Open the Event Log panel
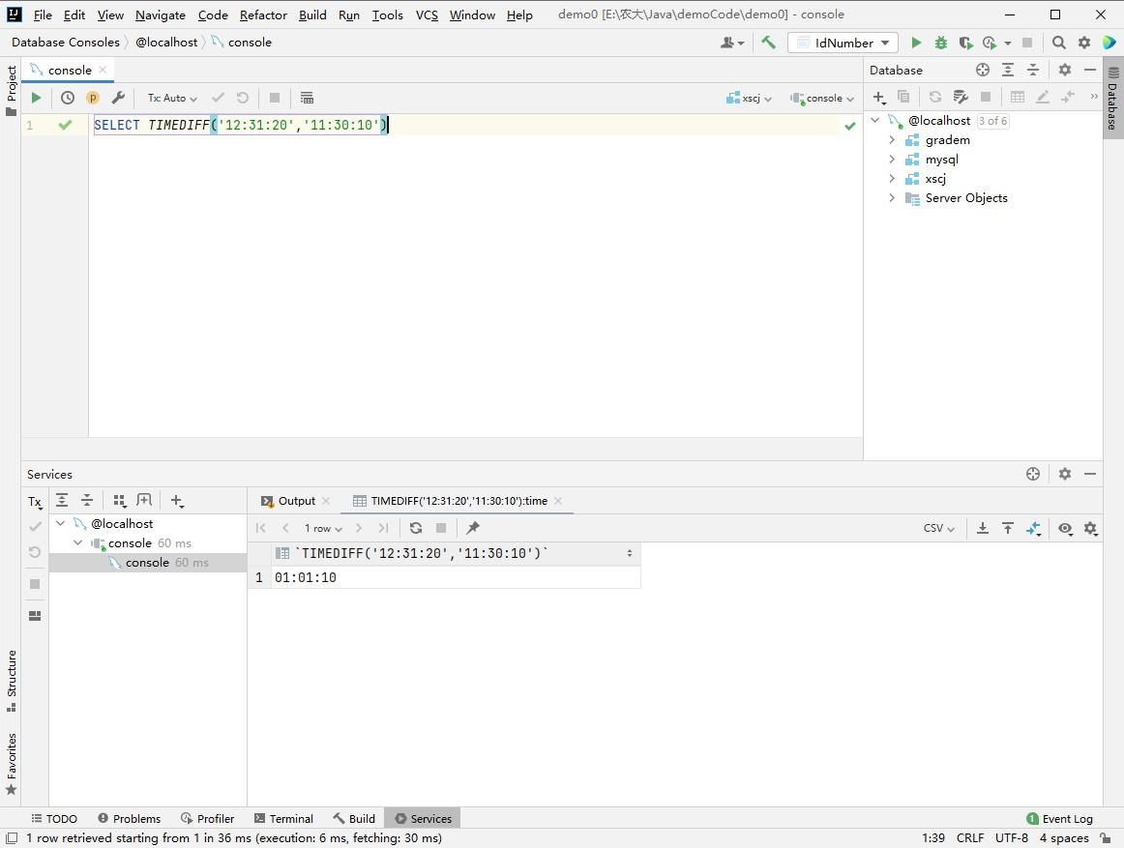Screen dimensions: 1124x848 (x=1059, y=818)
